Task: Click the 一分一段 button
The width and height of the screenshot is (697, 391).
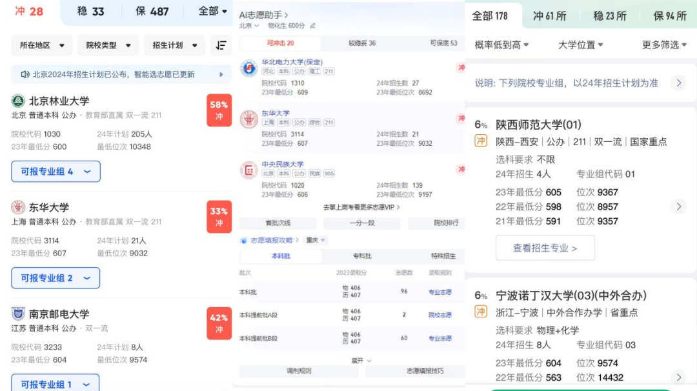Action: tap(367, 223)
